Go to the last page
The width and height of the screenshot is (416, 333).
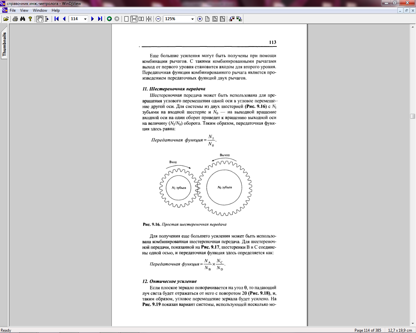[100, 19]
